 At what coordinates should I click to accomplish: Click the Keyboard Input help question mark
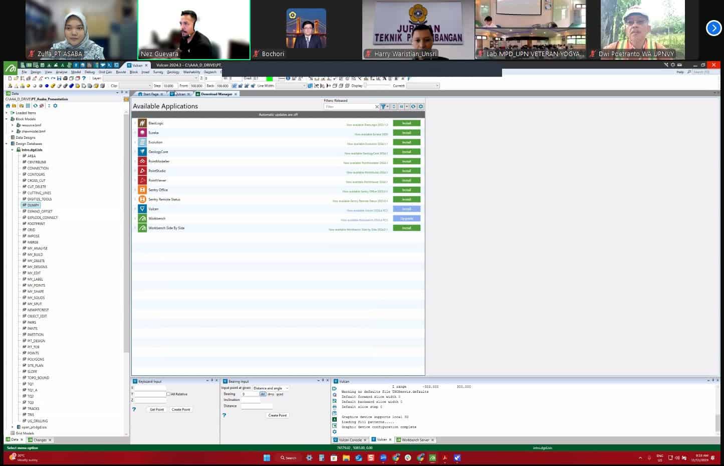(x=134, y=409)
